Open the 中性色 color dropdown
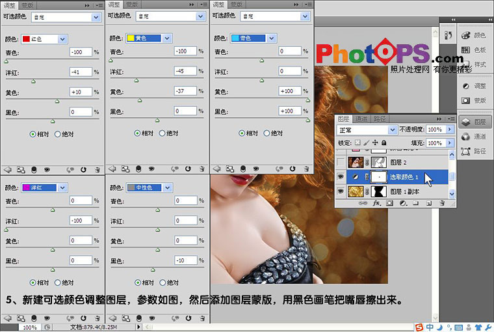The height and width of the screenshot is (332, 494). click(x=168, y=187)
